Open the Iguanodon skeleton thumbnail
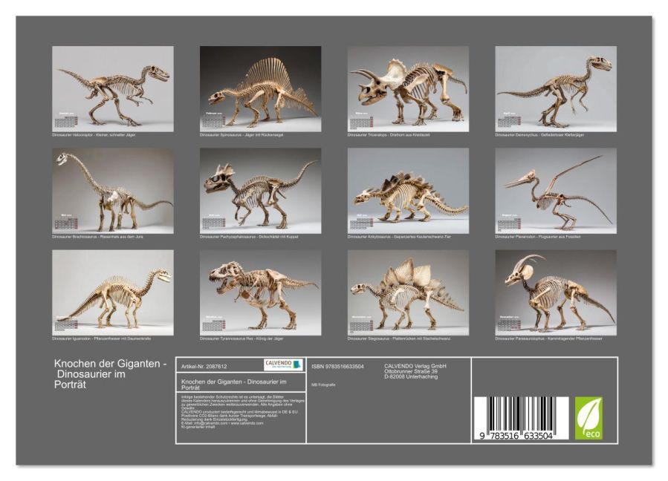The height and width of the screenshot is (481, 668). [113, 292]
